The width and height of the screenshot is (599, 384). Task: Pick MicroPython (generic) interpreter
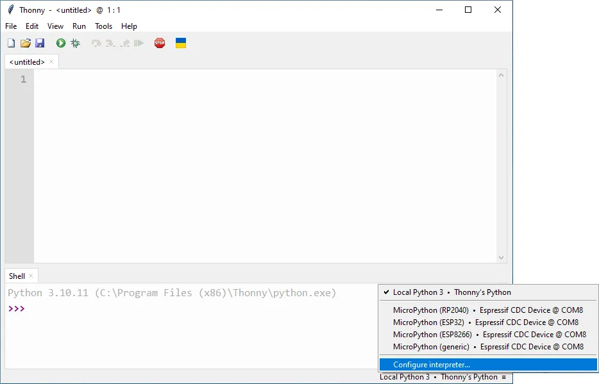[x=488, y=347]
